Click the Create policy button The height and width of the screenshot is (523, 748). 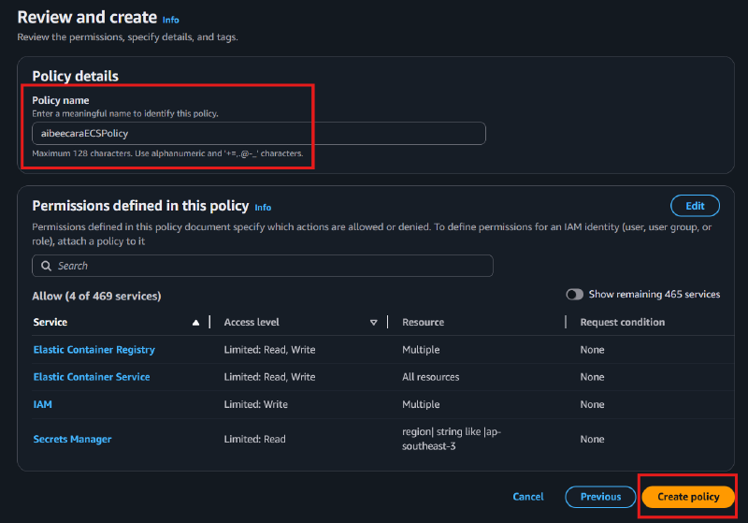687,497
